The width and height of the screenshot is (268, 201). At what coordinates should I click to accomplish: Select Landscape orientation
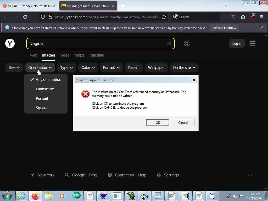pyautogui.click(x=46, y=89)
